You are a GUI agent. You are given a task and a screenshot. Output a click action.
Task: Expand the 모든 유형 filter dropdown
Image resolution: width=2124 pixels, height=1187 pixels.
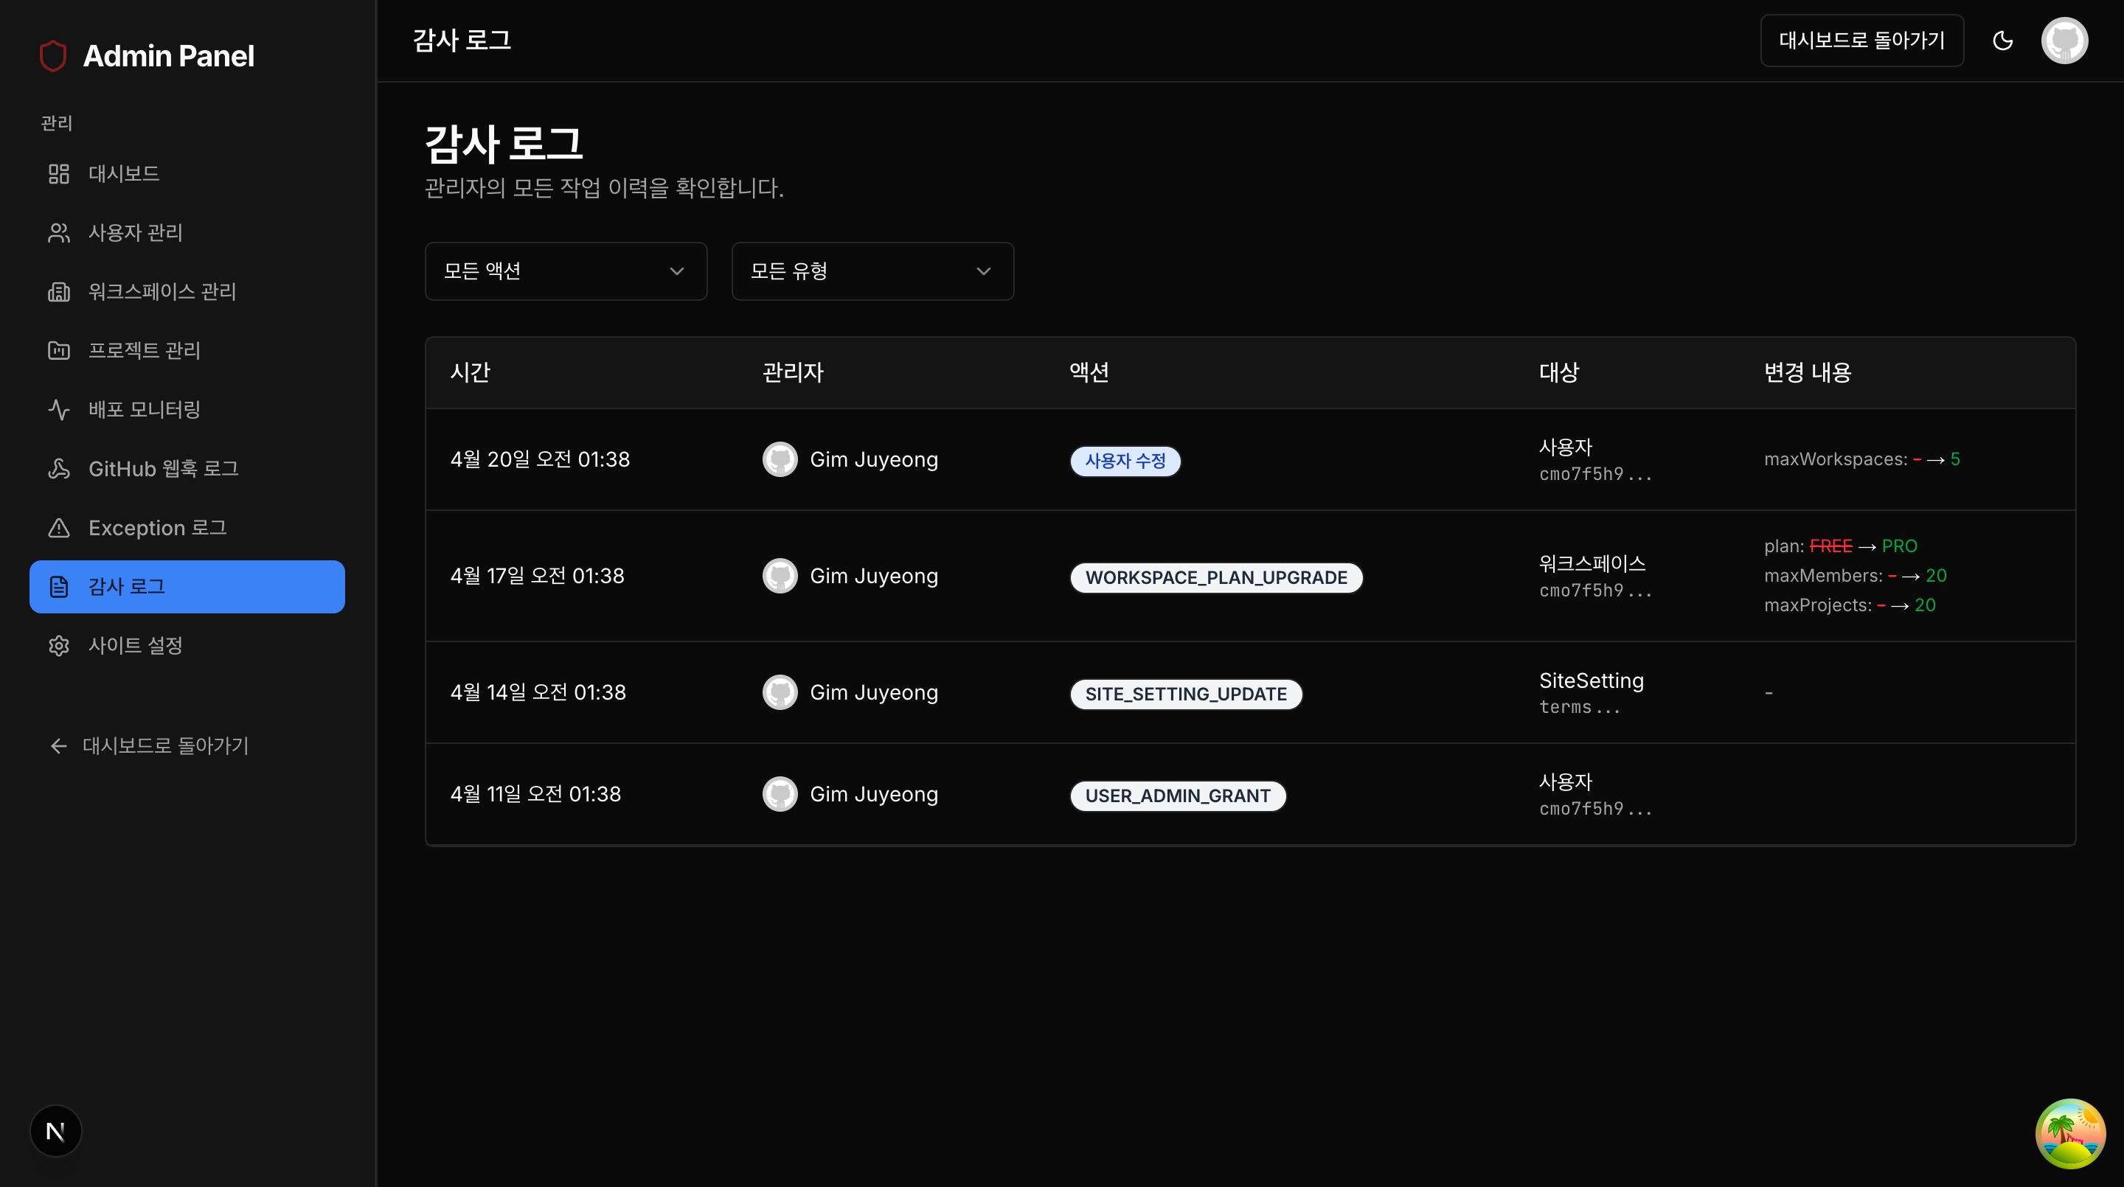pos(872,271)
